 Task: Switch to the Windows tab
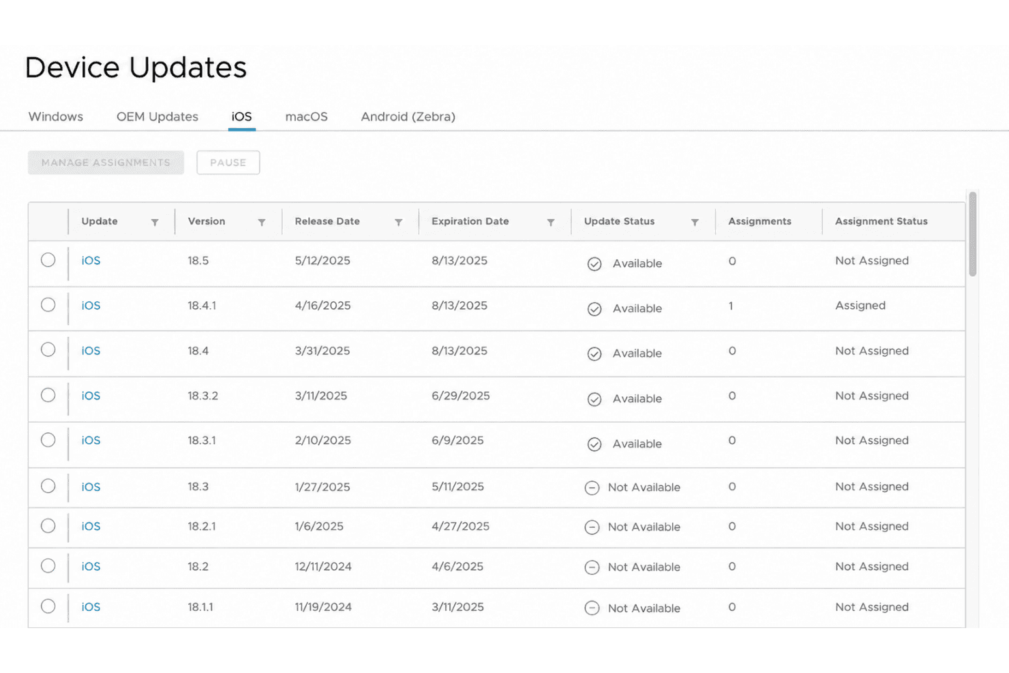tap(56, 117)
